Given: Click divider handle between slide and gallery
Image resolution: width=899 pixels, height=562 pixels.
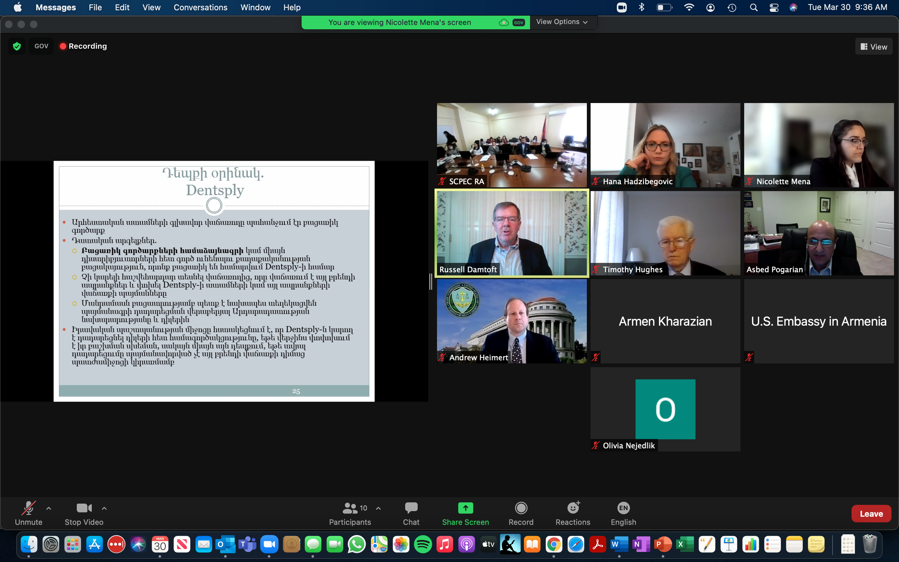Looking at the screenshot, I should pyautogui.click(x=431, y=281).
